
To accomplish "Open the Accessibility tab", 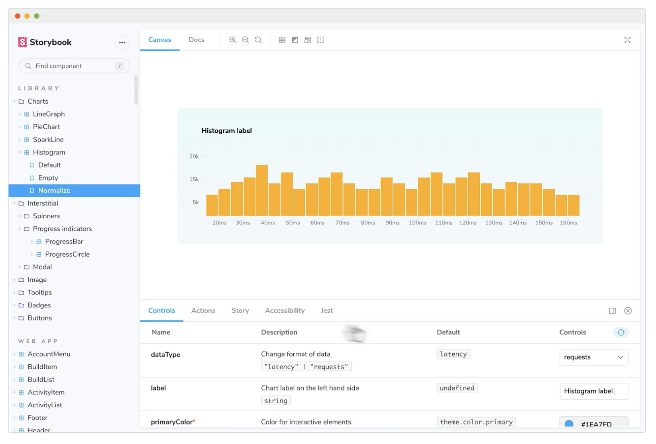I will click(285, 310).
